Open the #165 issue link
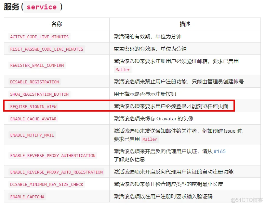 pyautogui.click(x=219, y=151)
